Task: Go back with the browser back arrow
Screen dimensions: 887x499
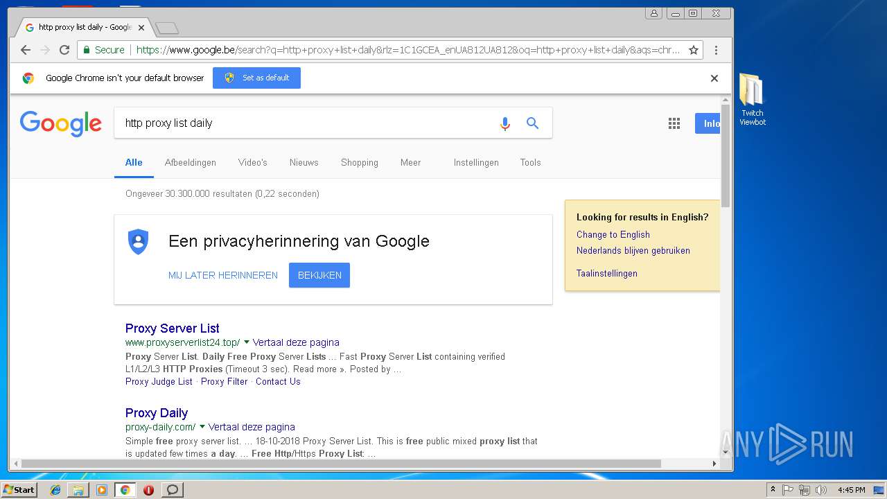Action: (x=26, y=50)
